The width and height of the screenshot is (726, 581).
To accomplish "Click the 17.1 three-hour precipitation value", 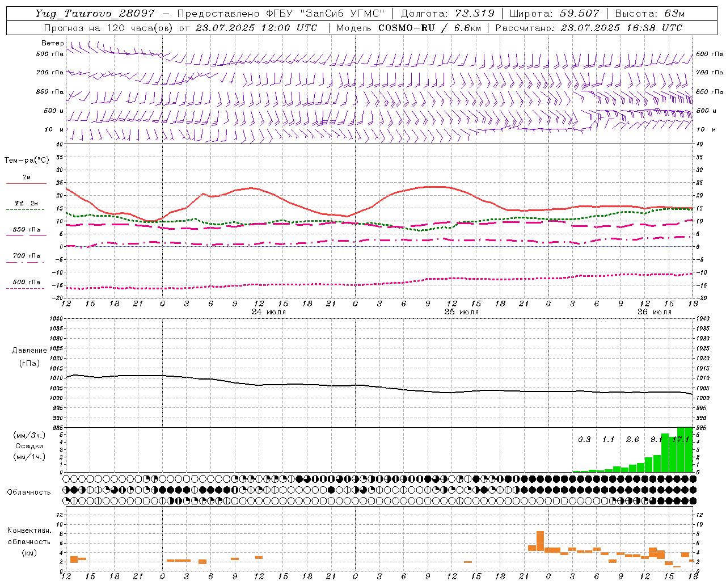I will click(x=680, y=440).
